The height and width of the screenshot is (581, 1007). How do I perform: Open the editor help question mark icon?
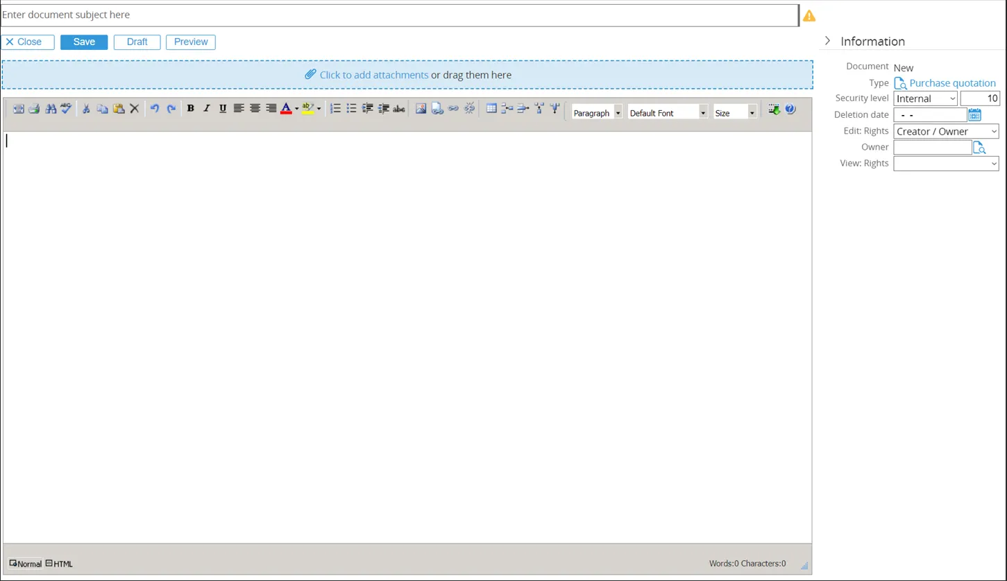coord(790,109)
